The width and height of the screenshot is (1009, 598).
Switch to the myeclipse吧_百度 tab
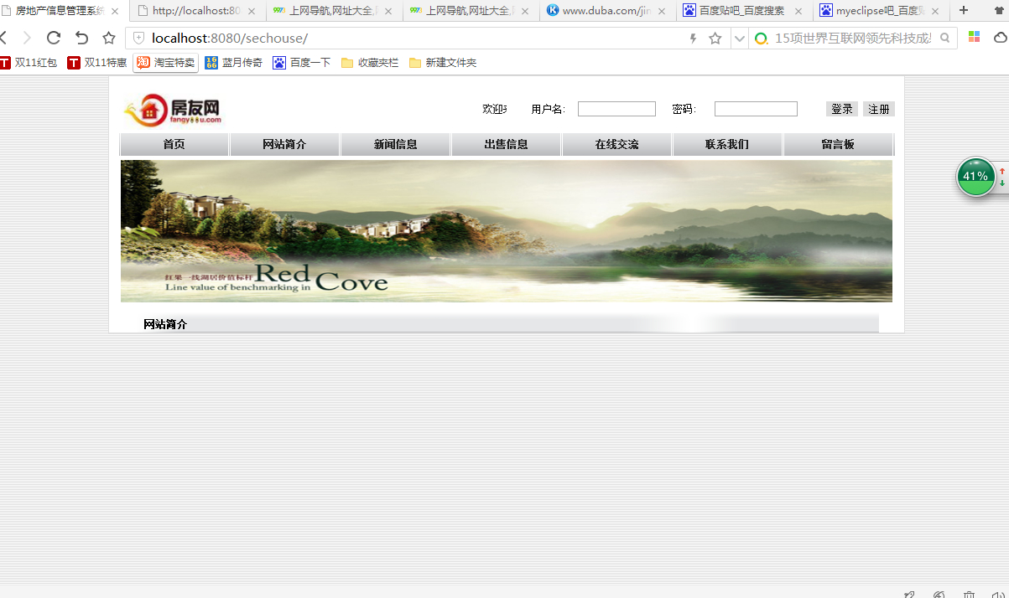click(x=880, y=11)
